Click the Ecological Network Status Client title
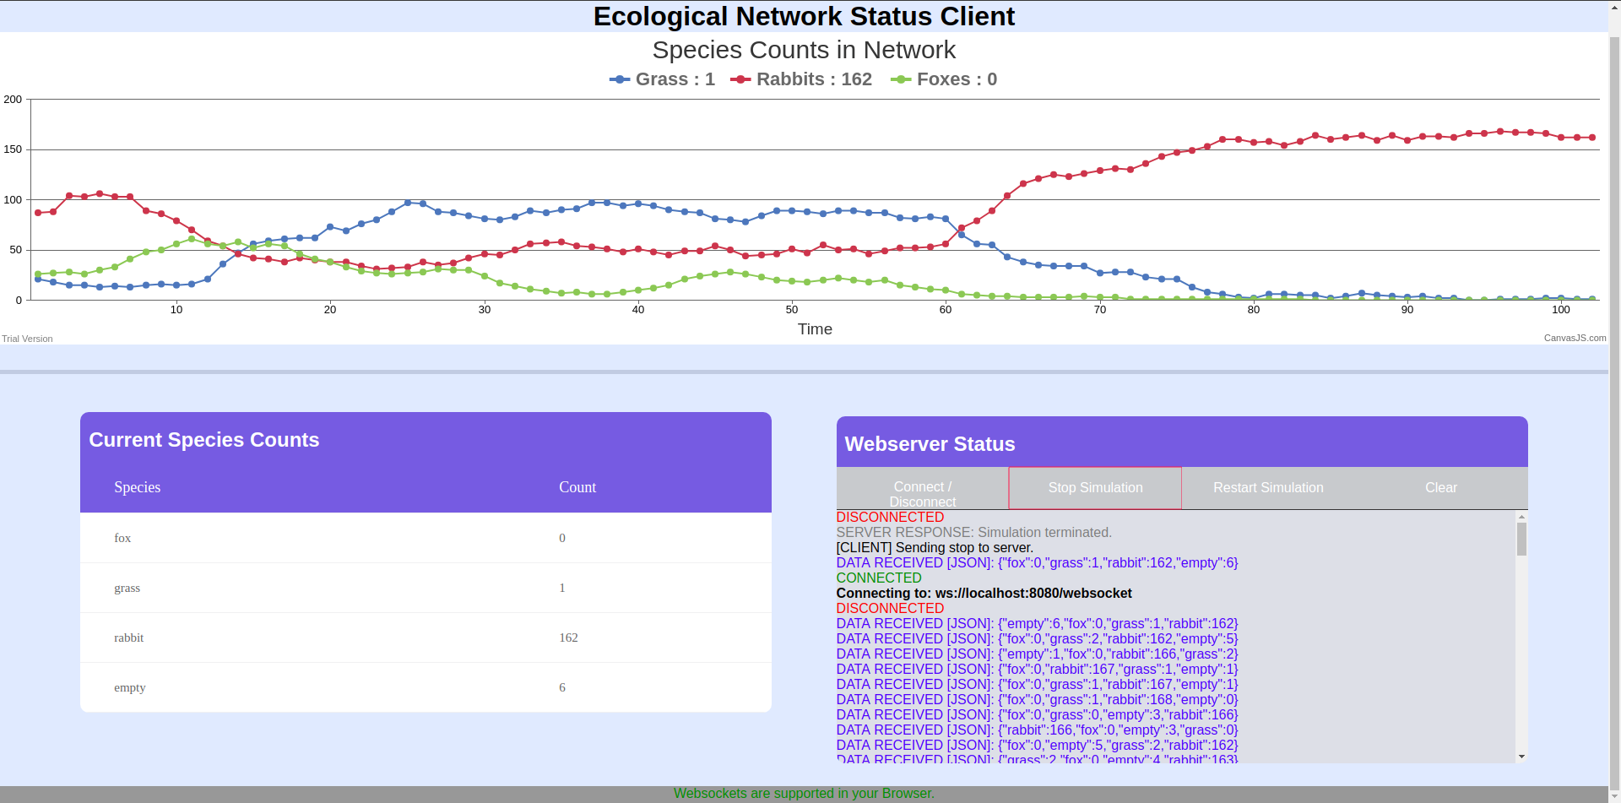The width and height of the screenshot is (1621, 803). coord(804,16)
